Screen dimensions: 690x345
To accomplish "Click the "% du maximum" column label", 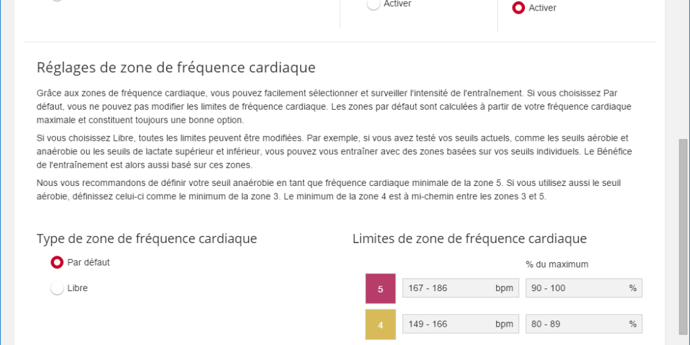I will (x=557, y=264).
